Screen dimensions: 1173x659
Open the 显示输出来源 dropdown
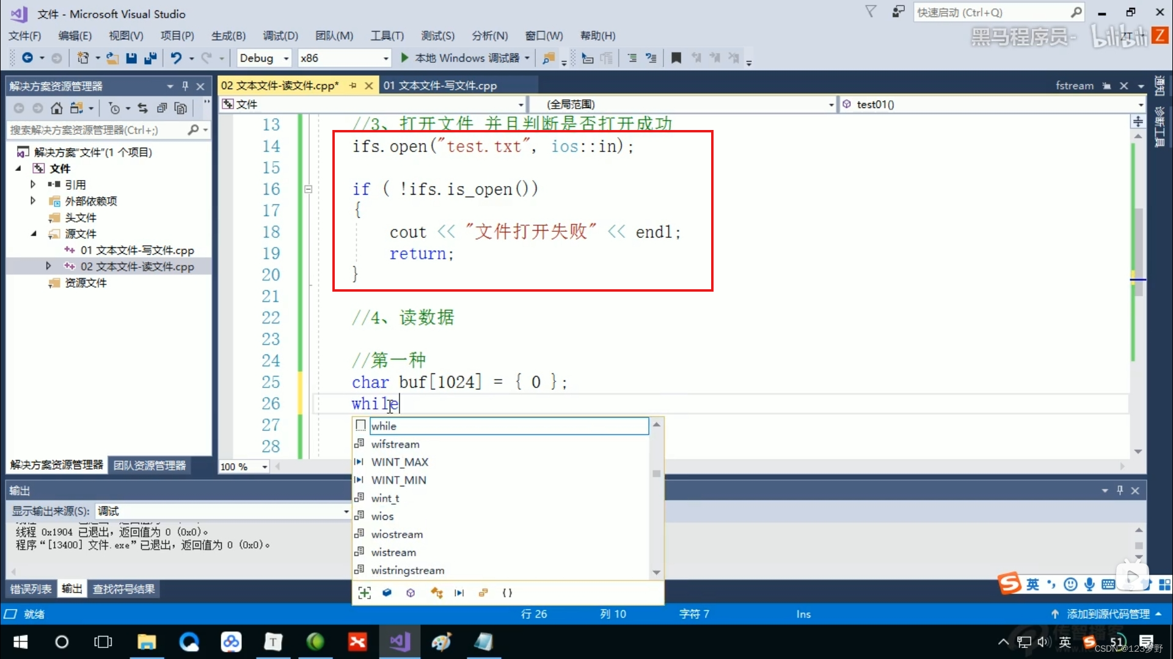(x=346, y=511)
